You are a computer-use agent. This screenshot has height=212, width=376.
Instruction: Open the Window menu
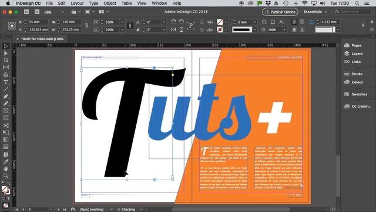tap(159, 3)
